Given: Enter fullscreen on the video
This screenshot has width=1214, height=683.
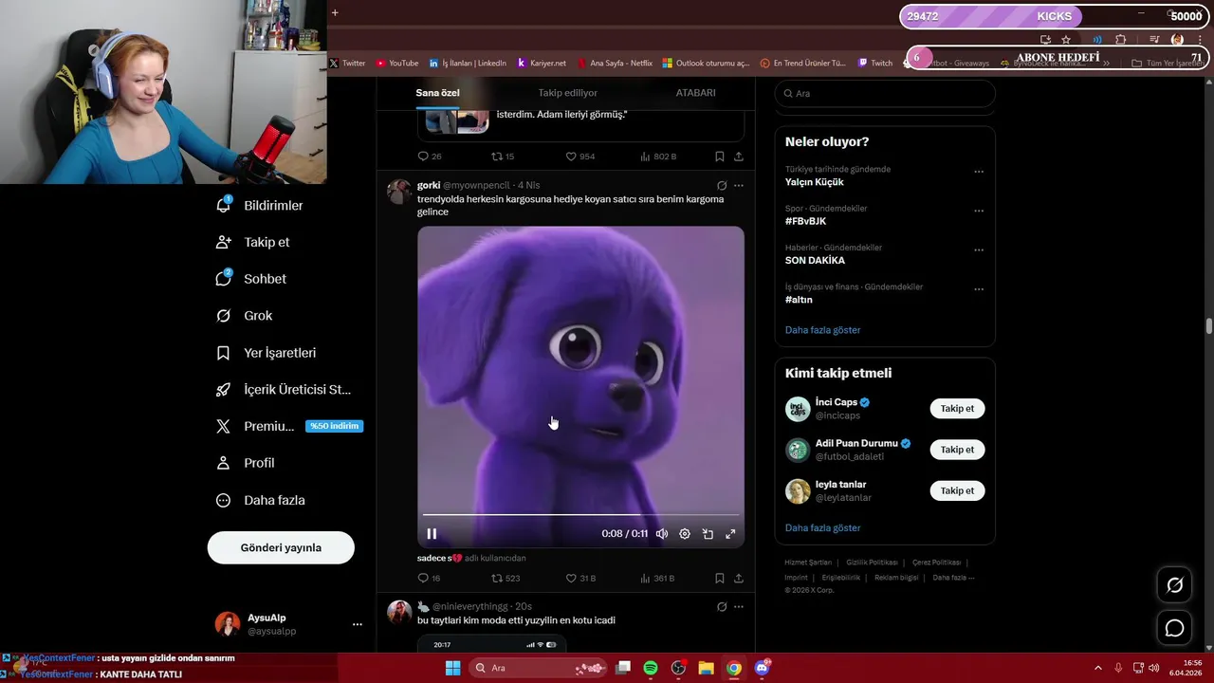Looking at the screenshot, I should (730, 534).
